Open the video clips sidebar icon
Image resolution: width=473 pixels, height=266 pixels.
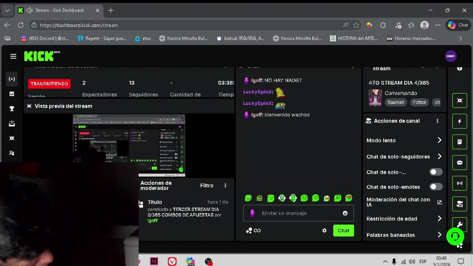click(x=12, y=138)
